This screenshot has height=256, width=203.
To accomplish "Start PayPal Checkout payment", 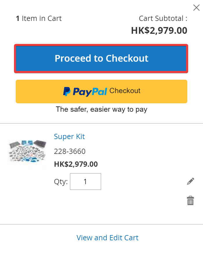I will (x=101, y=91).
